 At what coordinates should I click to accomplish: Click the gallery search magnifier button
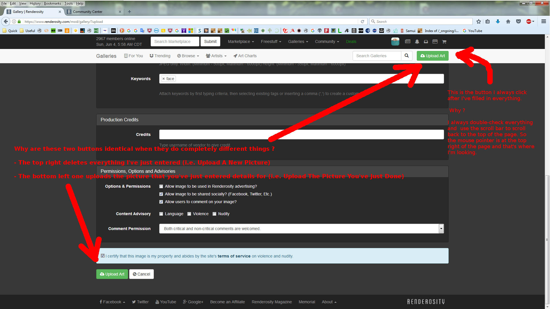click(406, 56)
